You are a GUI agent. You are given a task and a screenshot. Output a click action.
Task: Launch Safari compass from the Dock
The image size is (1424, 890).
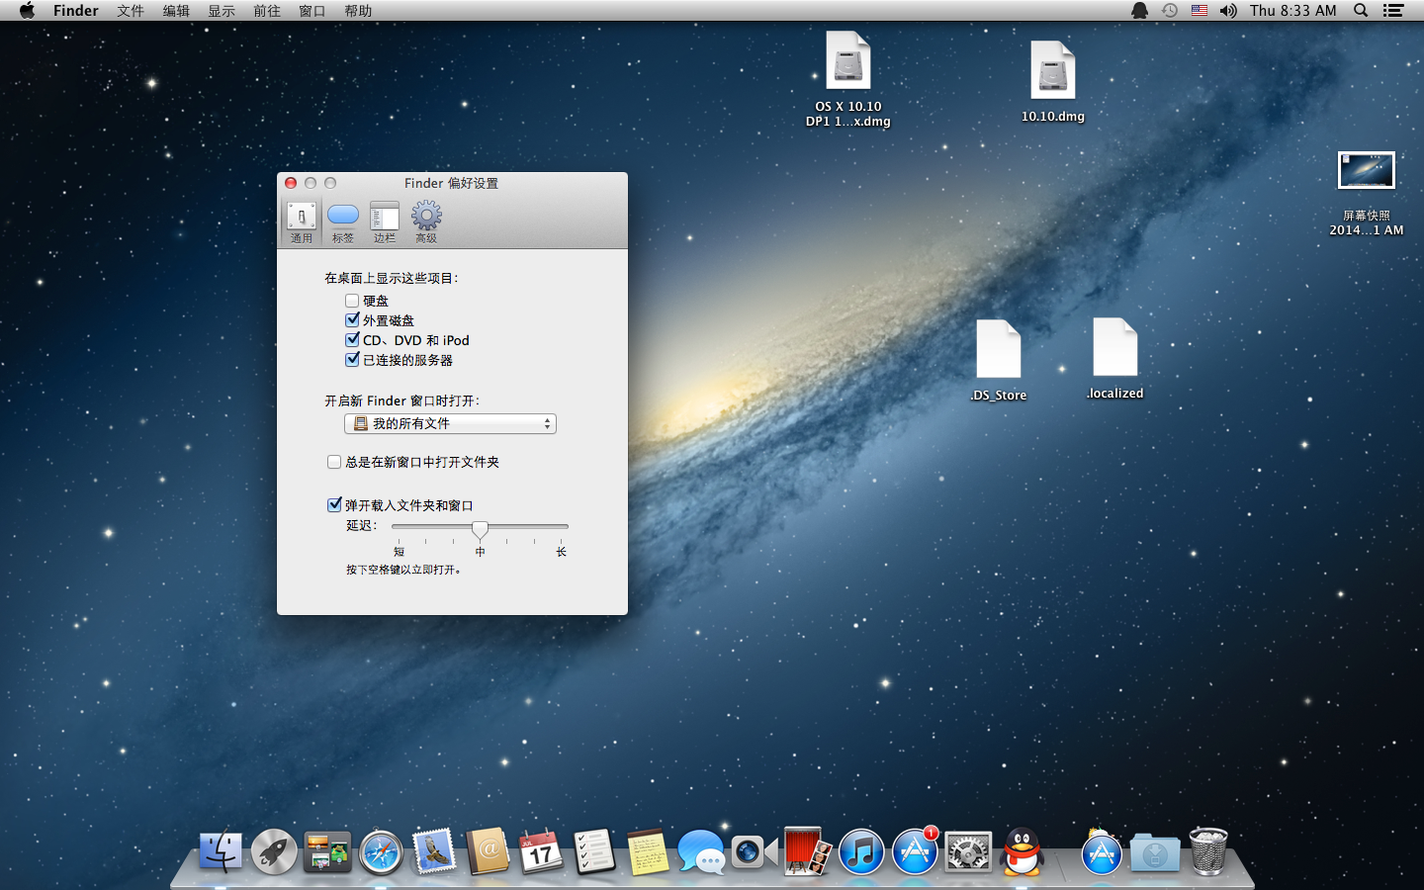(381, 851)
